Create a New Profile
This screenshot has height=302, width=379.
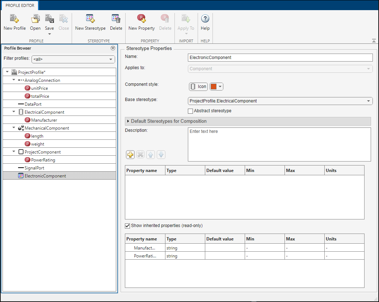(14, 22)
